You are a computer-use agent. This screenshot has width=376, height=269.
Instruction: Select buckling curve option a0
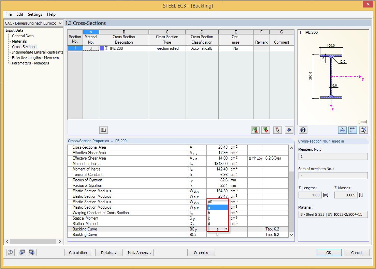pos(217,202)
